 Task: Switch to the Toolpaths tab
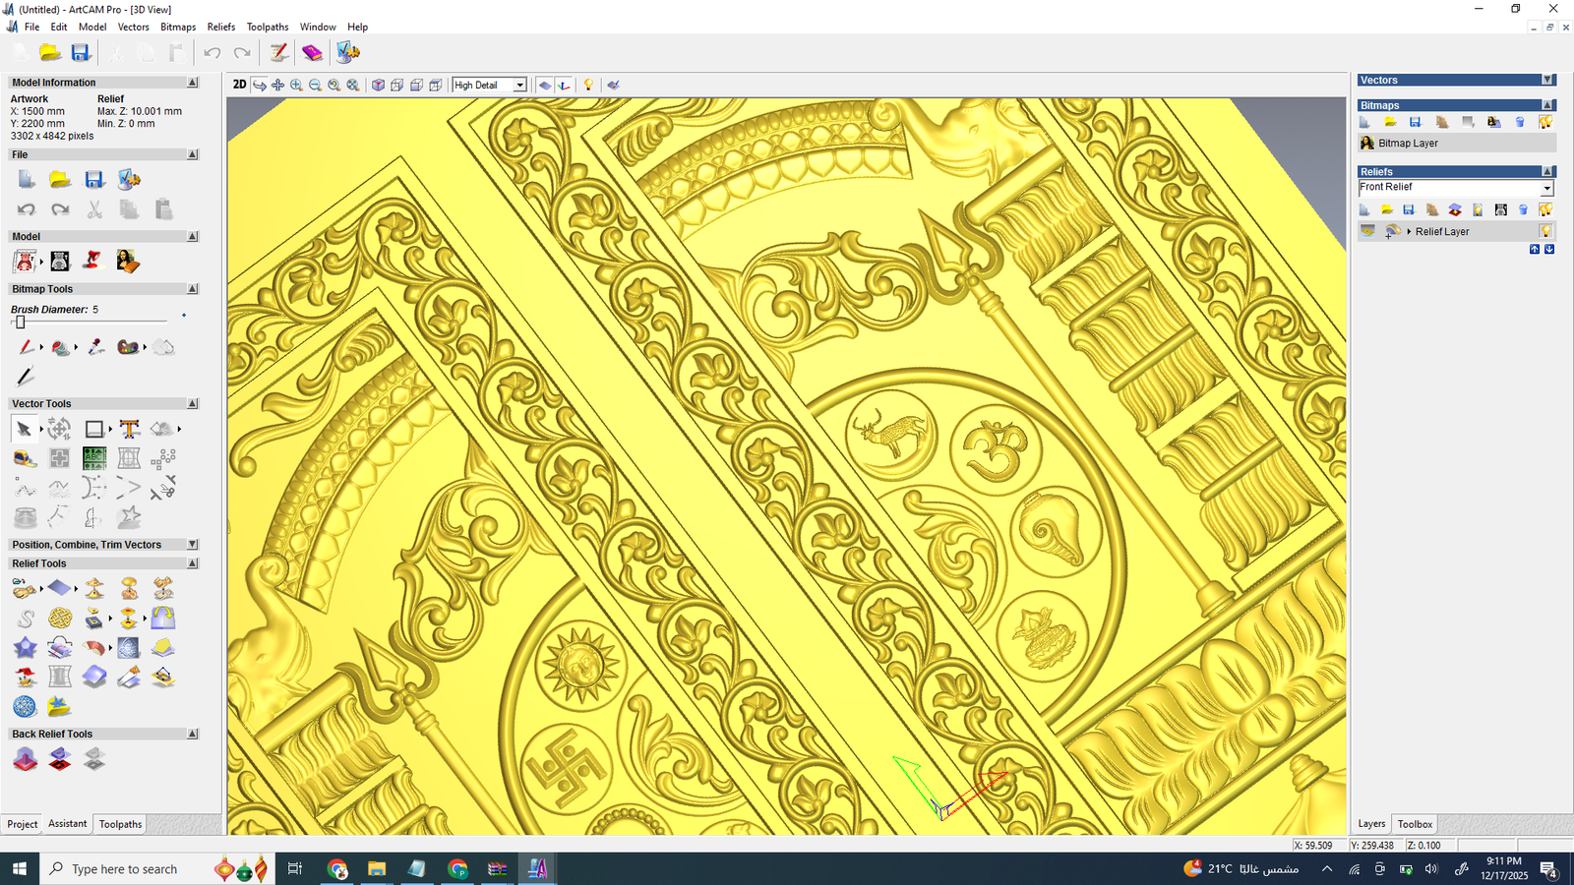(x=120, y=824)
